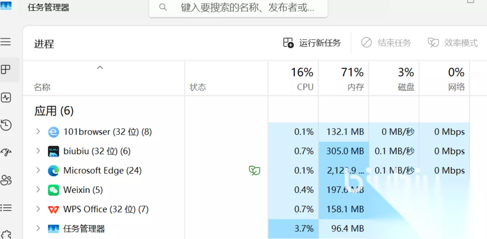Image resolution: width=487 pixels, height=239 pixels.
Task: Open the Performance sidebar icon
Action: click(6, 97)
